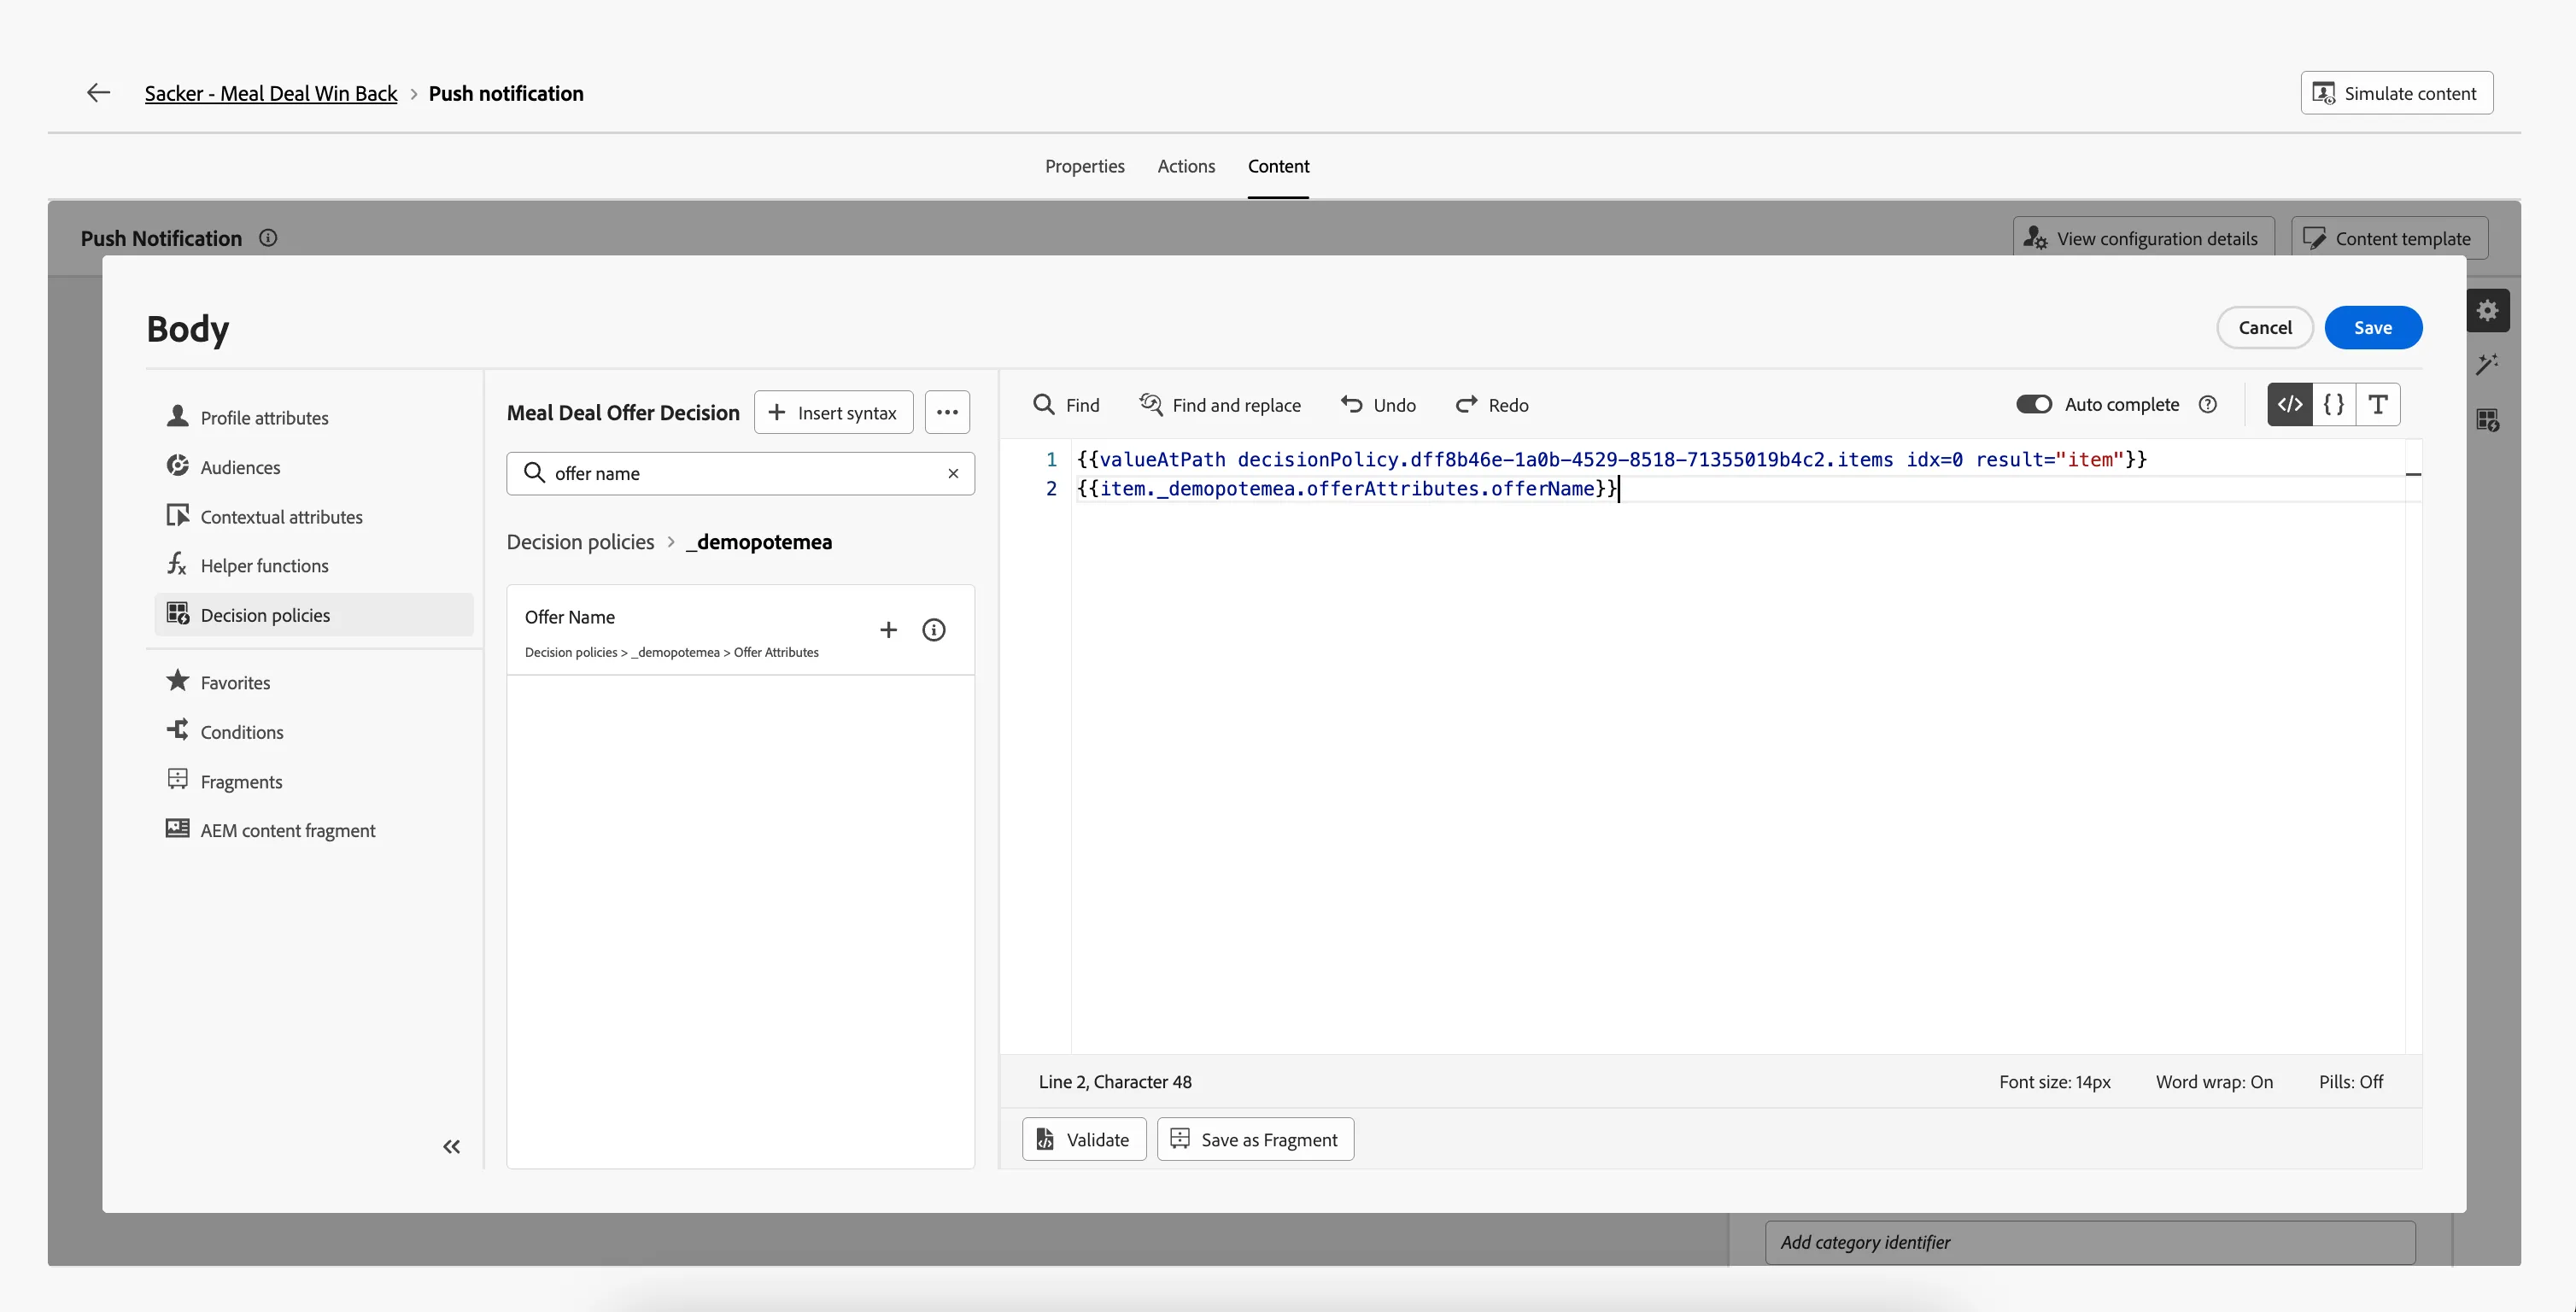Save the Body expression
The width and height of the screenshot is (2576, 1312).
click(2373, 328)
